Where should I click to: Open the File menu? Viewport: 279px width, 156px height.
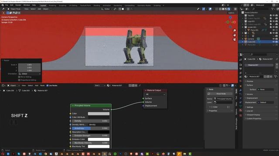[x=7, y=5]
